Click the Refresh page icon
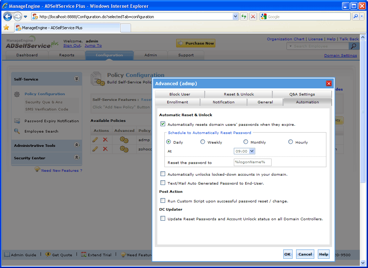The image size is (368, 268). 244,16
